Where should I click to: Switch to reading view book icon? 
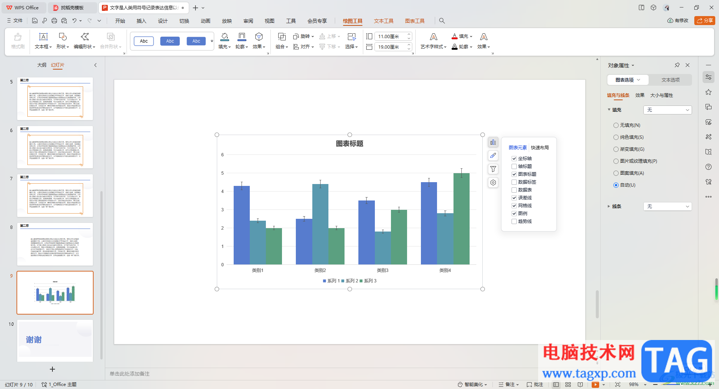tap(580, 385)
